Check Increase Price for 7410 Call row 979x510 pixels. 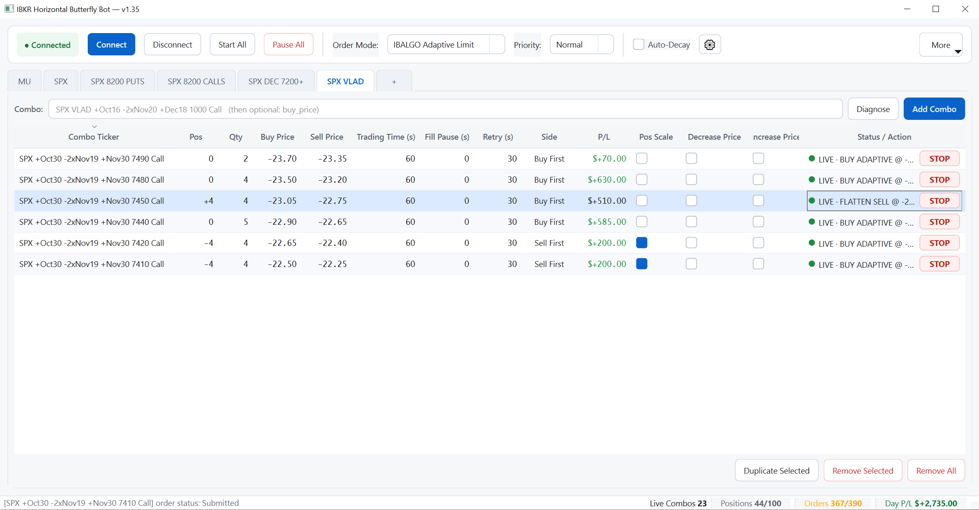(x=758, y=264)
